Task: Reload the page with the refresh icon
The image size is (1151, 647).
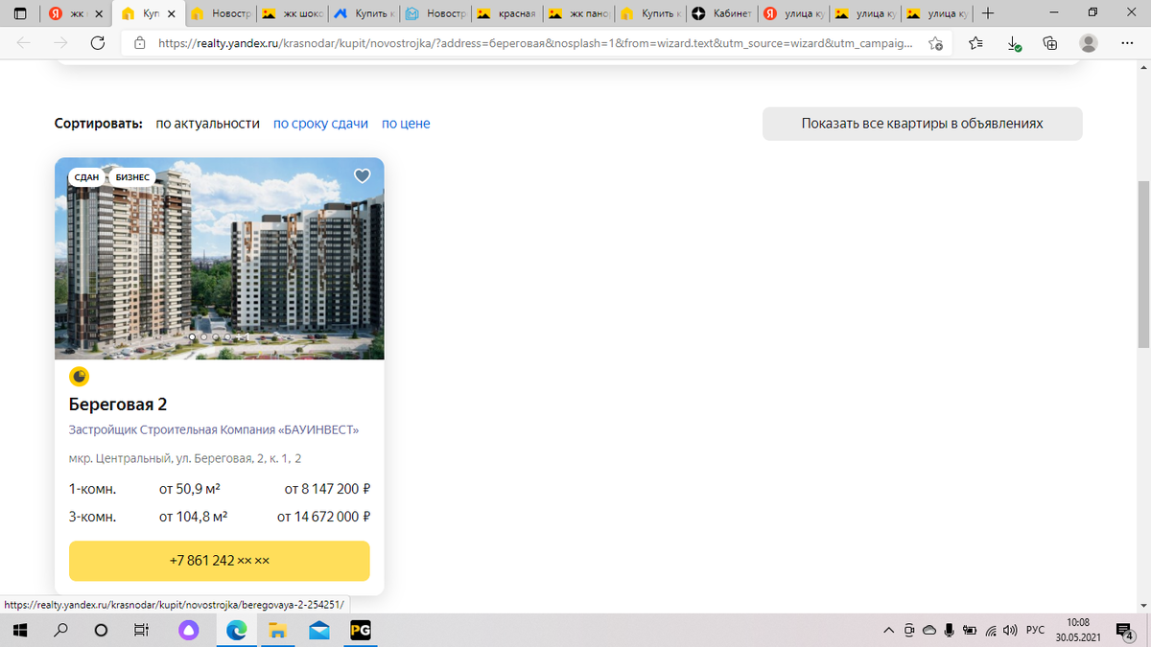Action: (97, 43)
